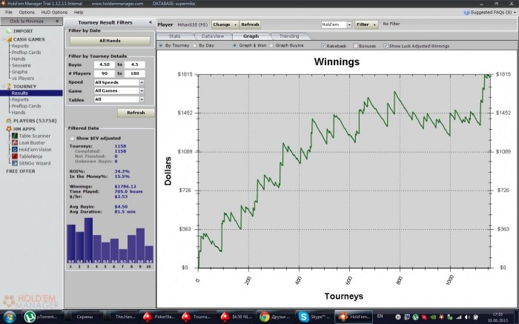Open Cash Games Sessions
Viewport: 519px width, 324px height.
pyautogui.click(x=22, y=65)
